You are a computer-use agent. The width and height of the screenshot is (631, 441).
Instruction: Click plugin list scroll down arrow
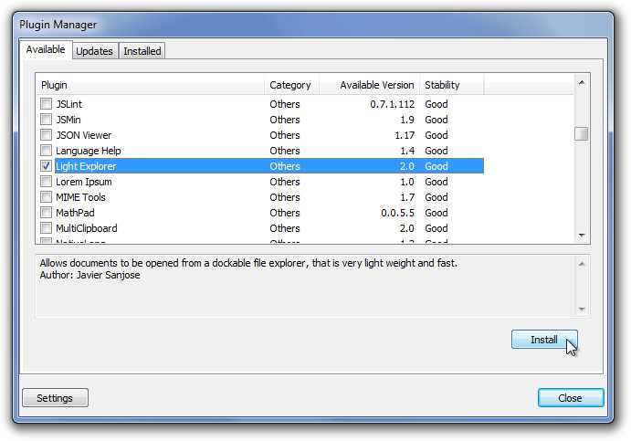582,235
